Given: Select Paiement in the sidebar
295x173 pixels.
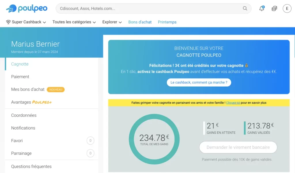Looking at the screenshot, I should (x=20, y=77).
